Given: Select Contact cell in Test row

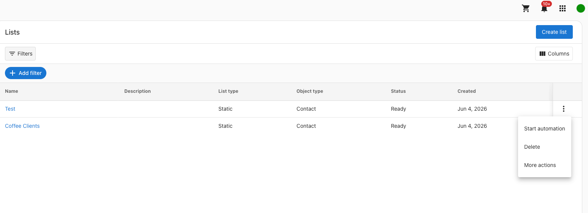Looking at the screenshot, I should click(x=306, y=109).
